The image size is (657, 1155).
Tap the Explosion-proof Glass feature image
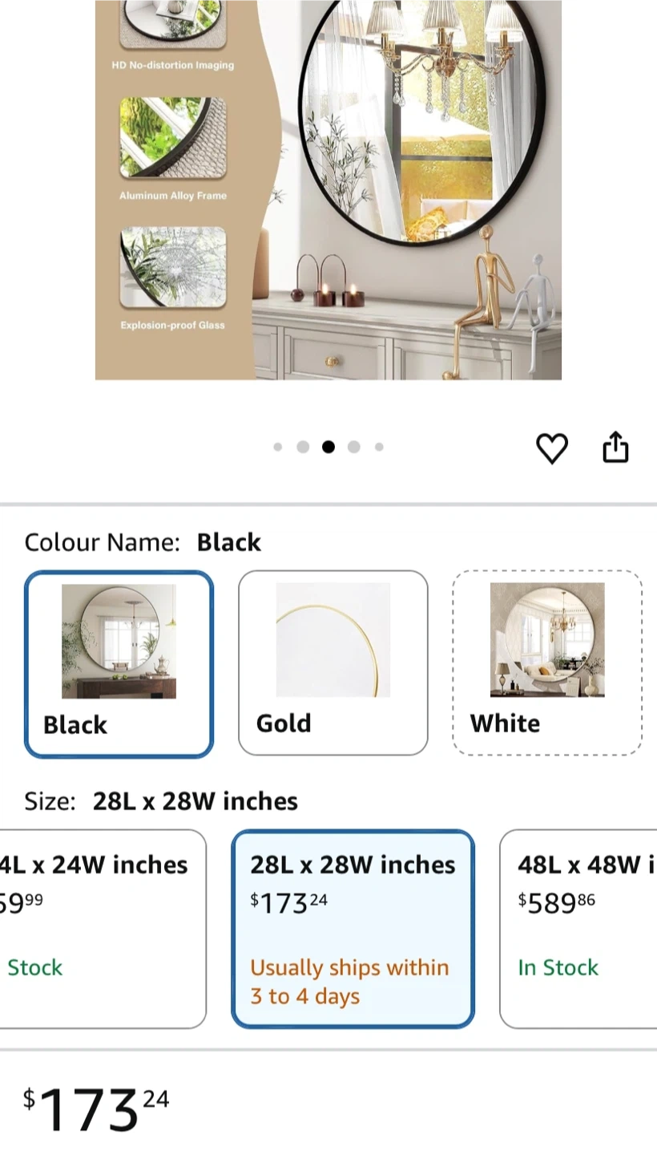[x=173, y=268]
